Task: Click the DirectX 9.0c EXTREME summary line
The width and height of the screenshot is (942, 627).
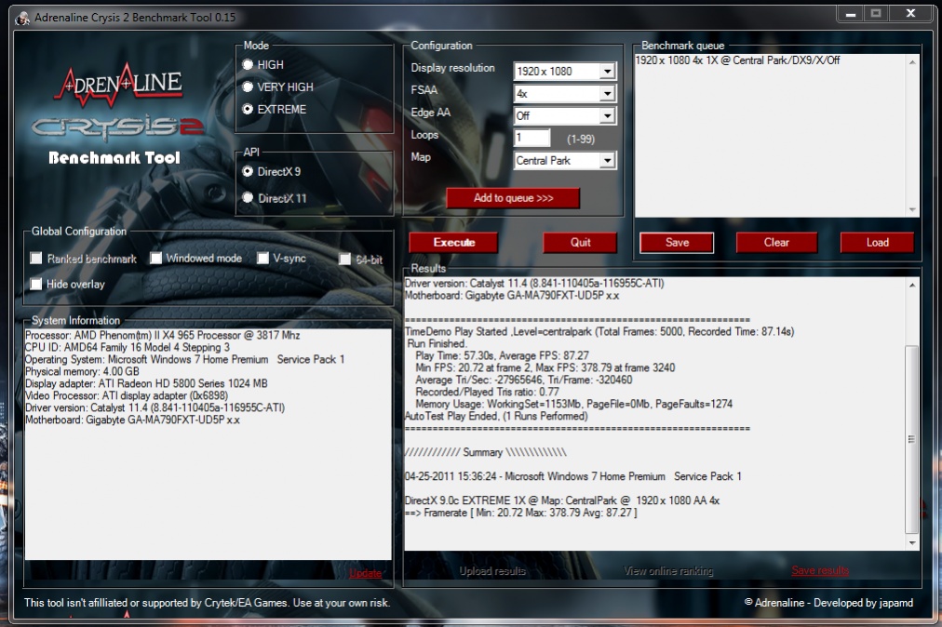Action: [561, 500]
